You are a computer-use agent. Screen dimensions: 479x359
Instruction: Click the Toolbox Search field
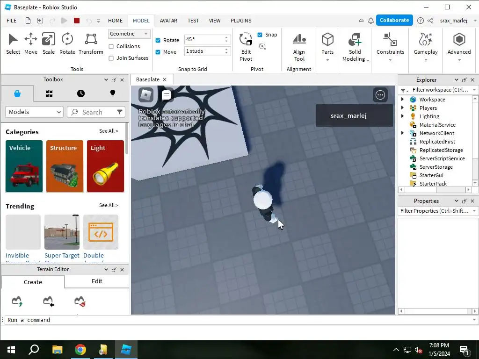[96, 112]
